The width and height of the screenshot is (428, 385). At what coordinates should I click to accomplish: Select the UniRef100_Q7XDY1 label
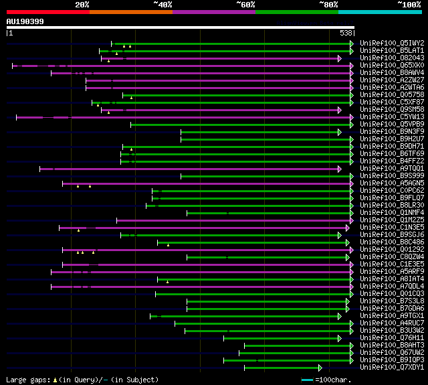click(392, 368)
